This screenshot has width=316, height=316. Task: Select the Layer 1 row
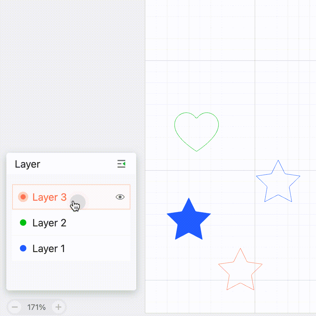click(x=71, y=248)
